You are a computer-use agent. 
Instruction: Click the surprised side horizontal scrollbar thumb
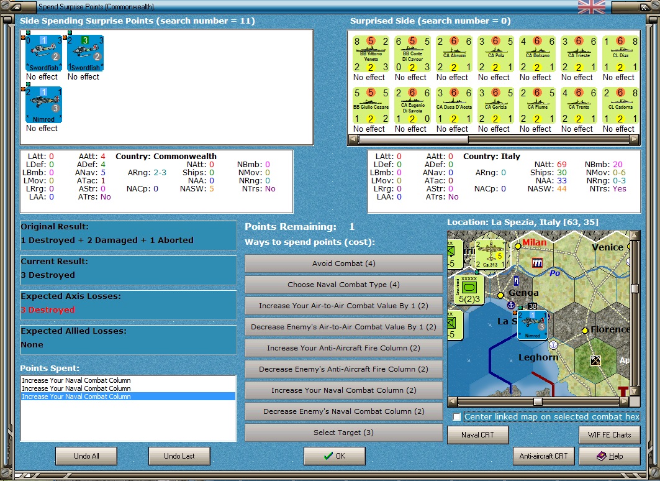click(413, 139)
